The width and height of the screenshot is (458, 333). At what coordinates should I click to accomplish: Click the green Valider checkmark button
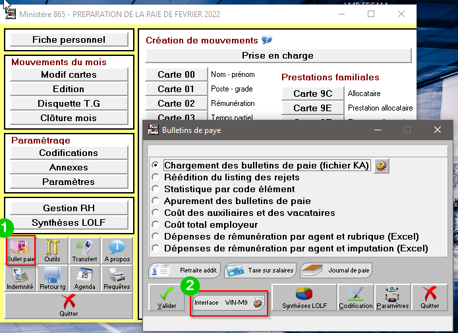[167, 297]
